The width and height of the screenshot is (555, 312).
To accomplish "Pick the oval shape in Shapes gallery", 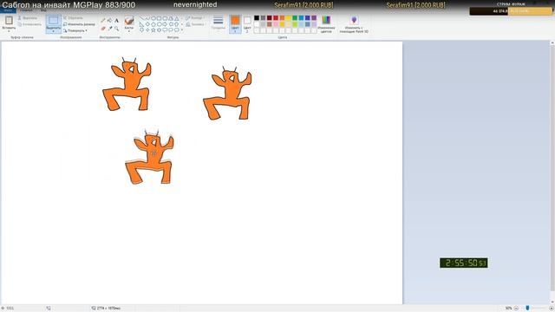I will click(153, 18).
